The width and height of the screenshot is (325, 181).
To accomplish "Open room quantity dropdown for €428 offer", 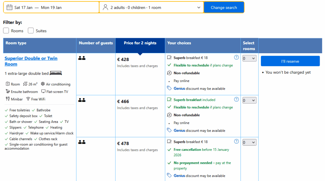I will point(249,59).
